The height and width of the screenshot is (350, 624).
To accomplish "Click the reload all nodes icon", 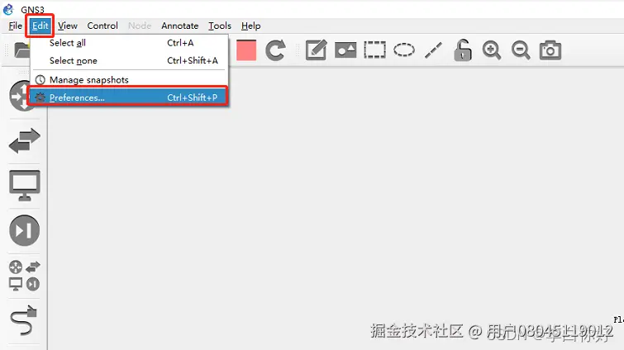I will 275,50.
